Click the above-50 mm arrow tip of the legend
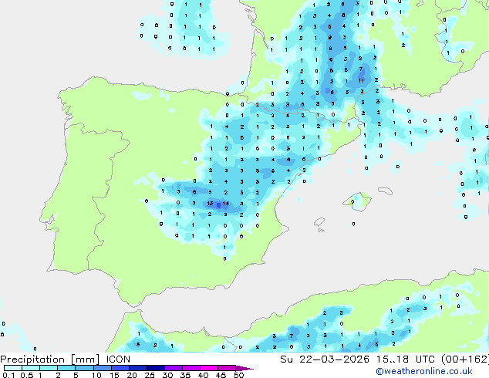489x378 pixels. pyautogui.click(x=244, y=368)
